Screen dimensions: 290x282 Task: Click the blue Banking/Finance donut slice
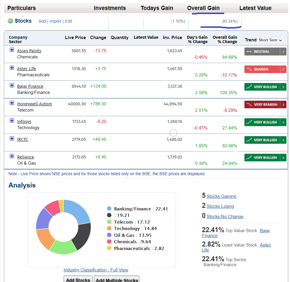click(79, 211)
